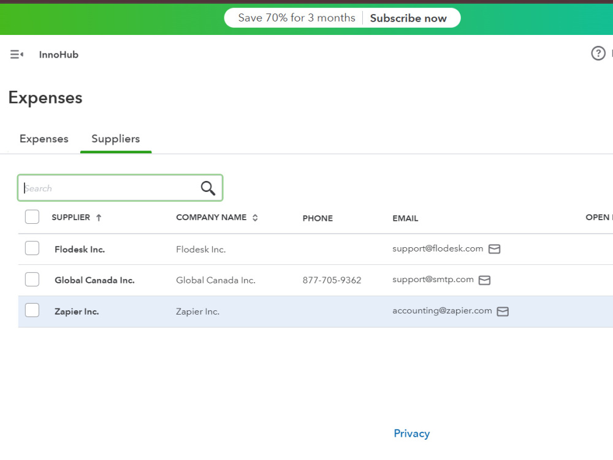
Task: Click envelope icon for support@smtp.com
Action: [484, 280]
